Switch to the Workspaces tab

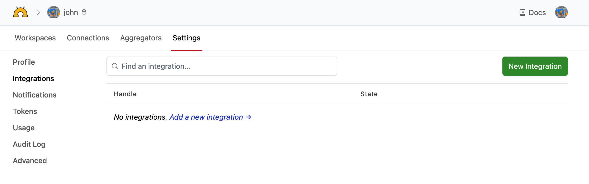[x=35, y=38]
